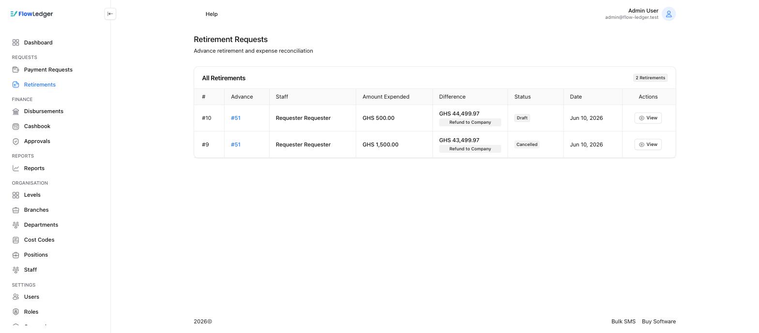
Task: Click the Actions column header
Action: pos(648,97)
